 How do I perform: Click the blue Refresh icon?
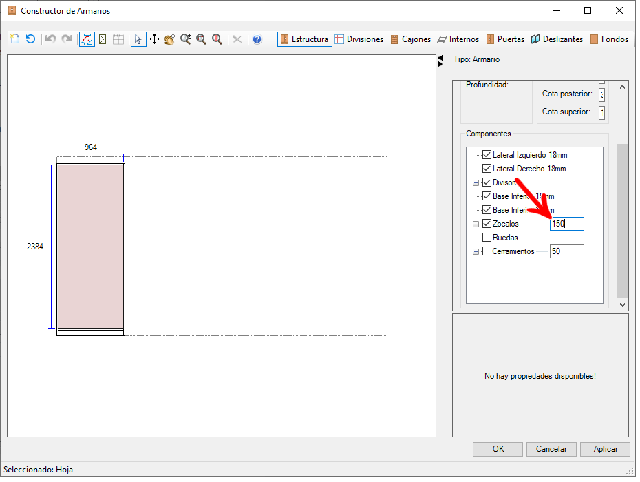coord(30,39)
